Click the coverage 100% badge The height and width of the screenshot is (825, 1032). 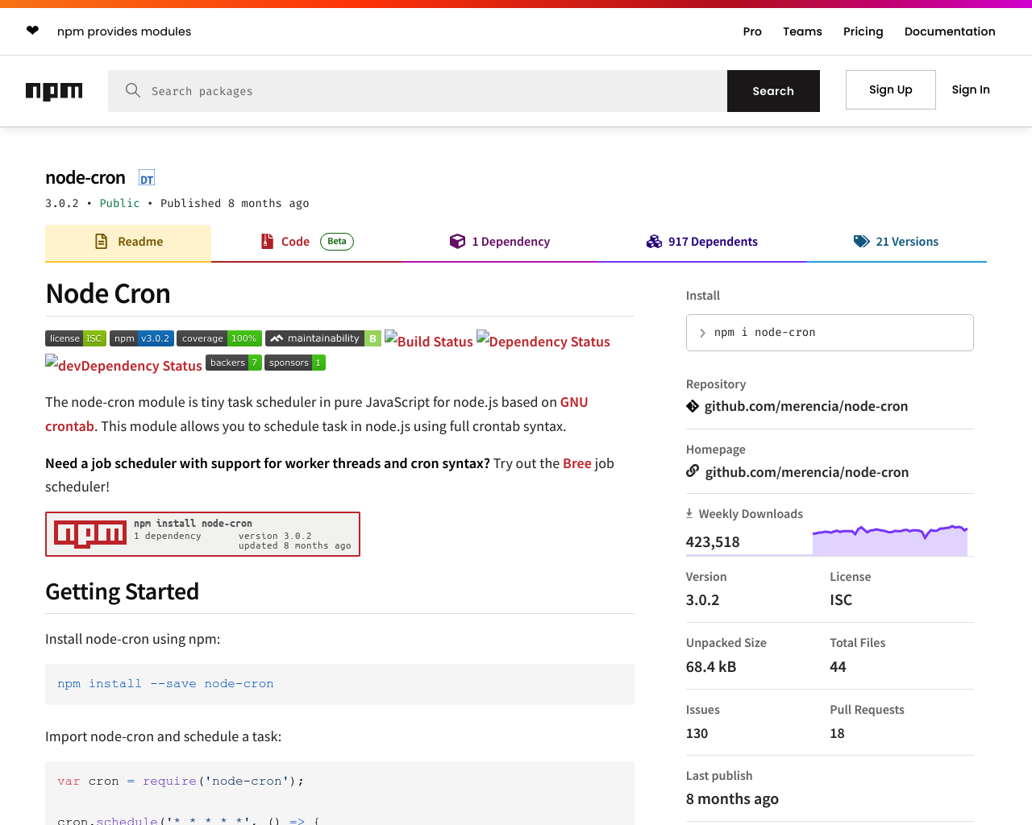(x=219, y=338)
